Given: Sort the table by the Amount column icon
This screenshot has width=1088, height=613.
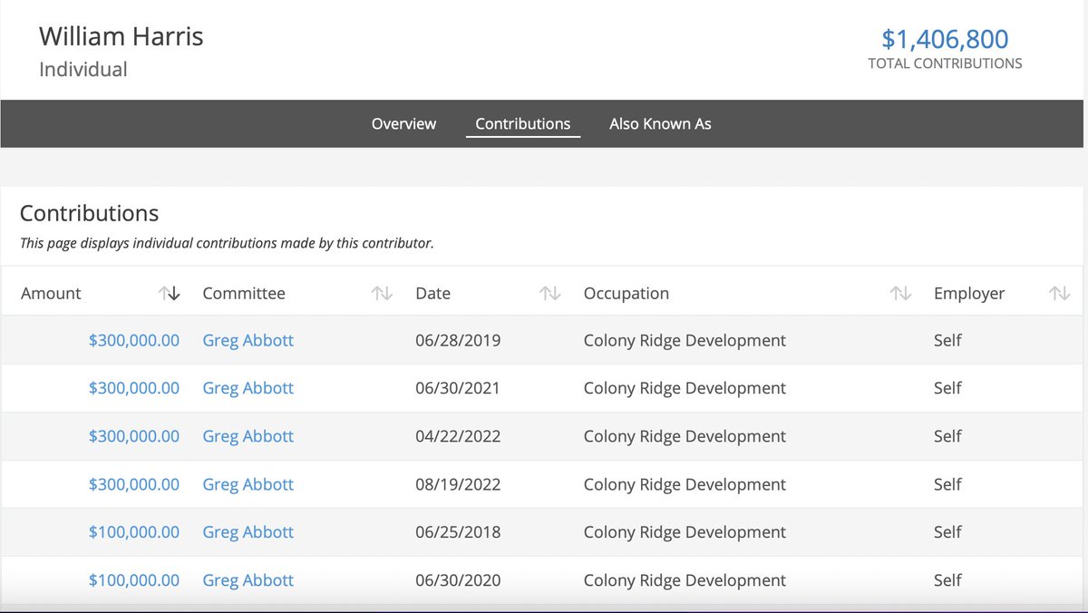Looking at the screenshot, I should [170, 294].
